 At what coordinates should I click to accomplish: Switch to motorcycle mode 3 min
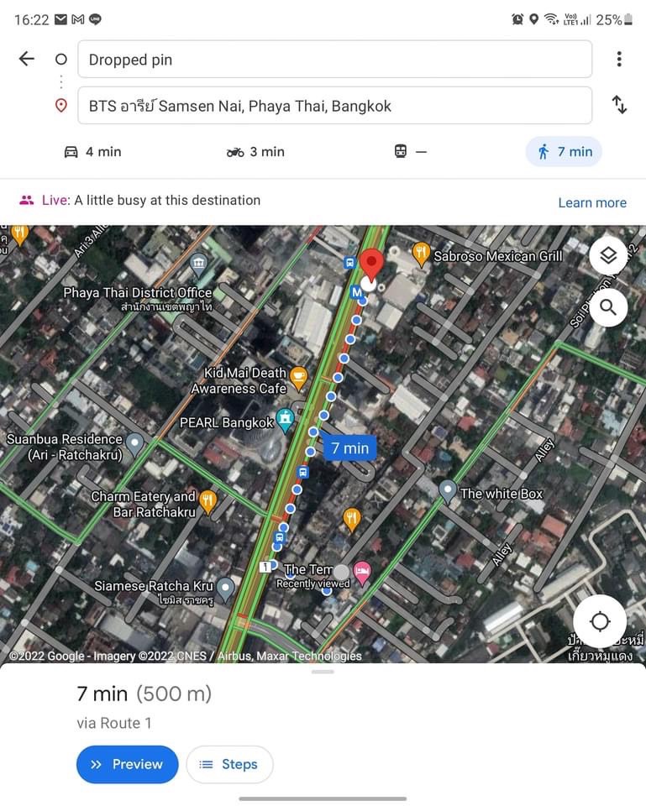point(255,152)
